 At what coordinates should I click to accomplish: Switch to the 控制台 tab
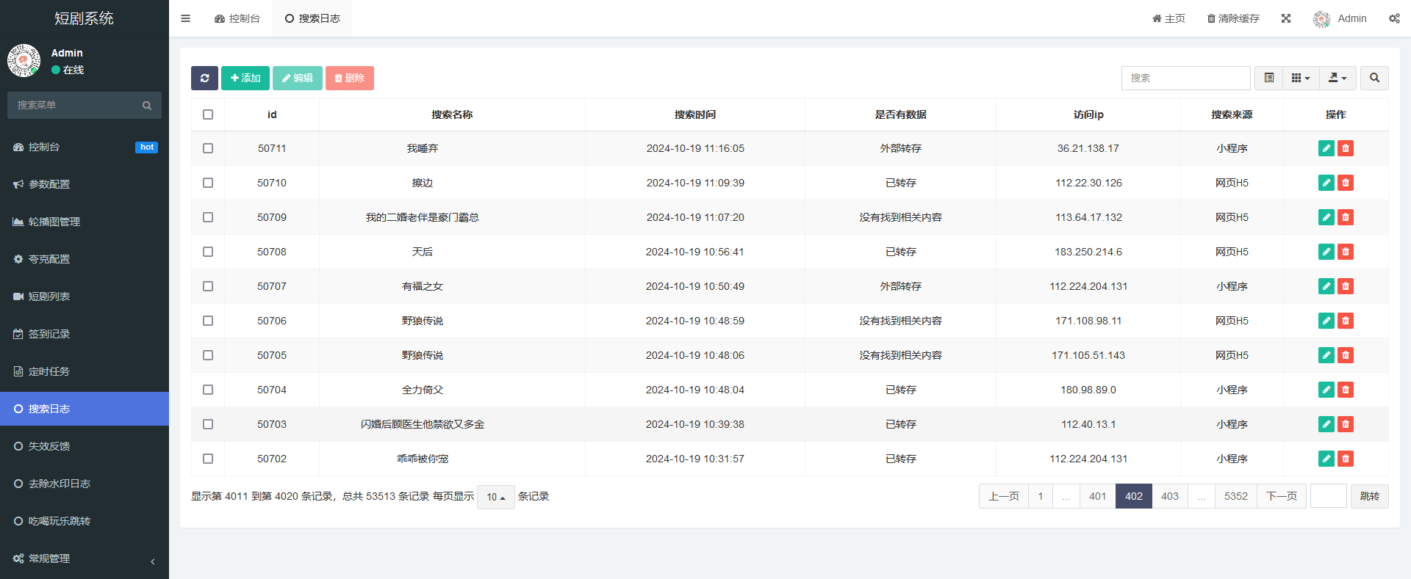[237, 18]
